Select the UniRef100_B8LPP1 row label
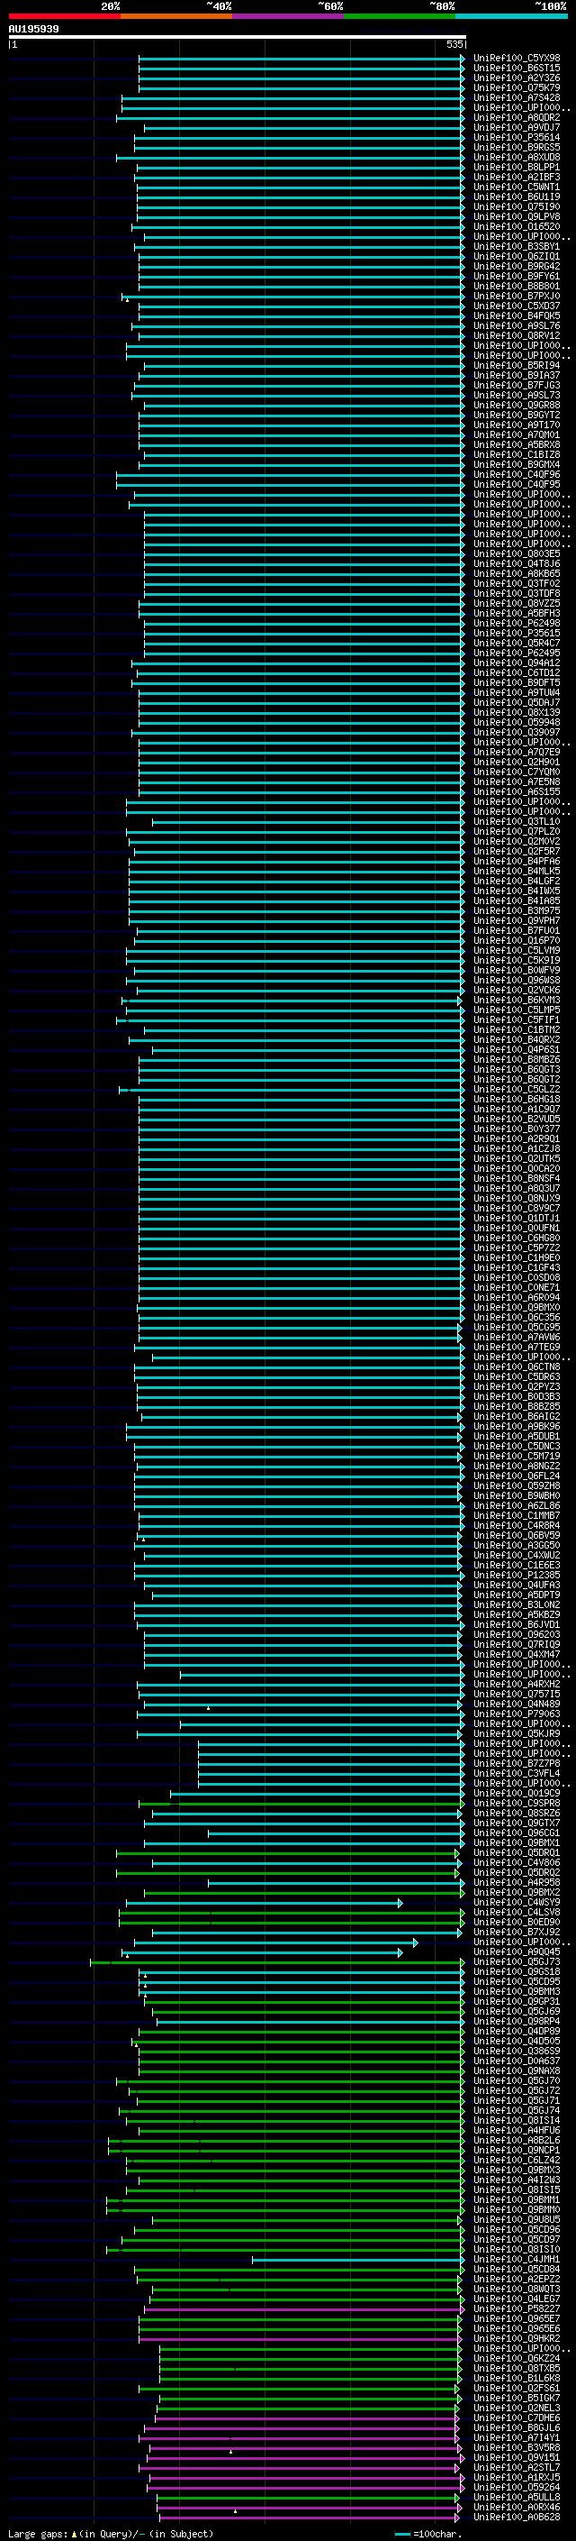Viewport: 576px width, 2541px height. point(517,168)
